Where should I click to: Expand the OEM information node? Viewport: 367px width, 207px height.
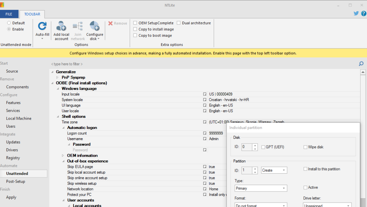[63, 155]
